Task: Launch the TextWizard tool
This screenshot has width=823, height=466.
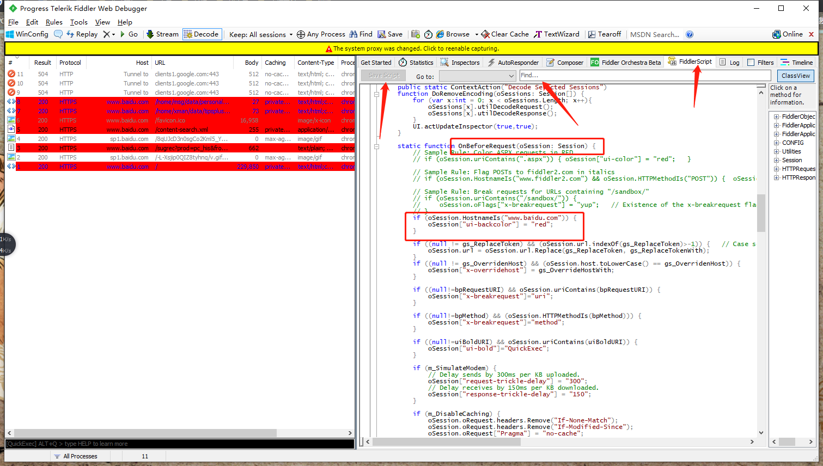Action: point(557,34)
